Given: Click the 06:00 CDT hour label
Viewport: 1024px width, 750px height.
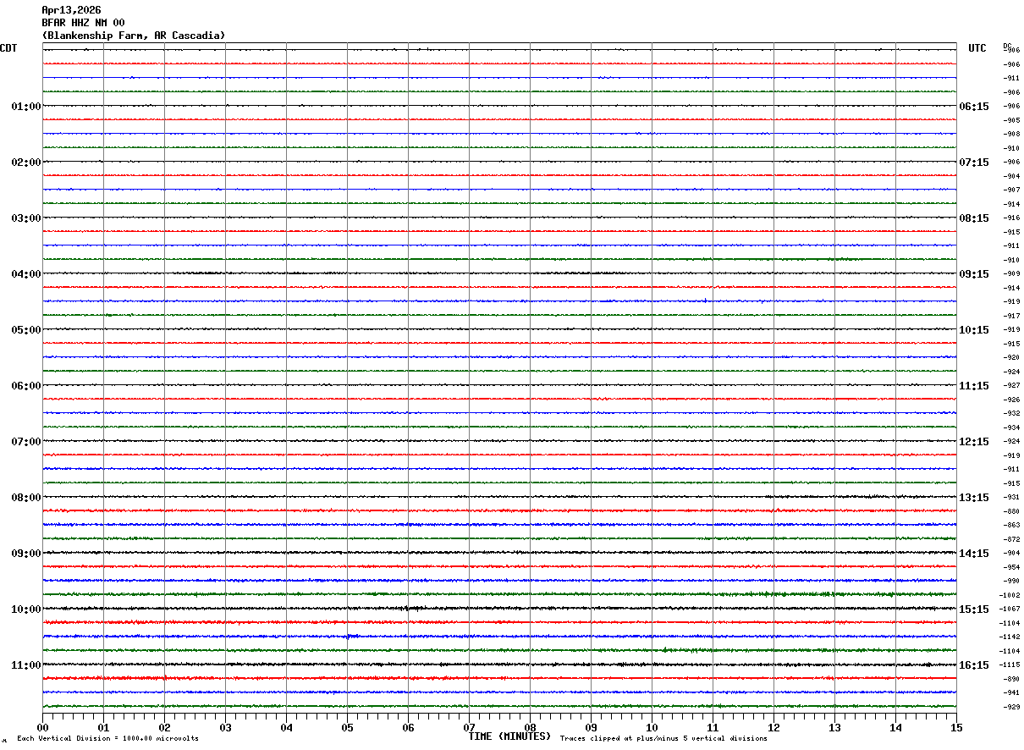Looking at the screenshot, I should point(26,386).
